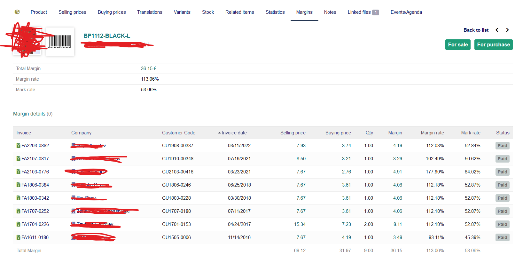
Task: Go to the next product with the right chevron
Action: click(x=507, y=30)
